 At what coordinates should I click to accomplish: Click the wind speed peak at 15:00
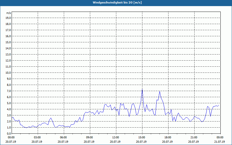[x=142, y=90]
